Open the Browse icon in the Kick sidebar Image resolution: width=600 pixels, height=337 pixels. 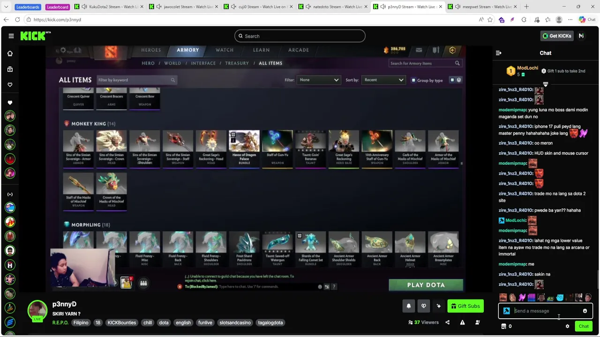coord(10,69)
